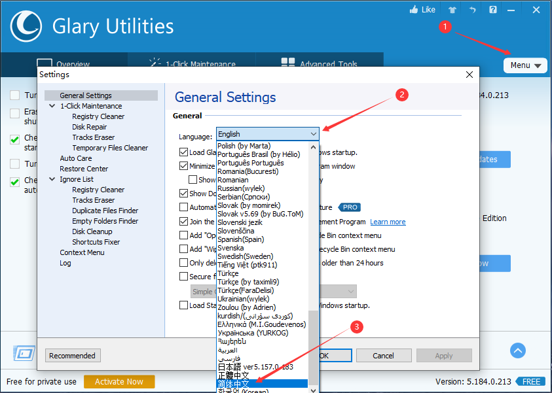
Task: Select Restore Center in the sidebar
Action: (84, 169)
